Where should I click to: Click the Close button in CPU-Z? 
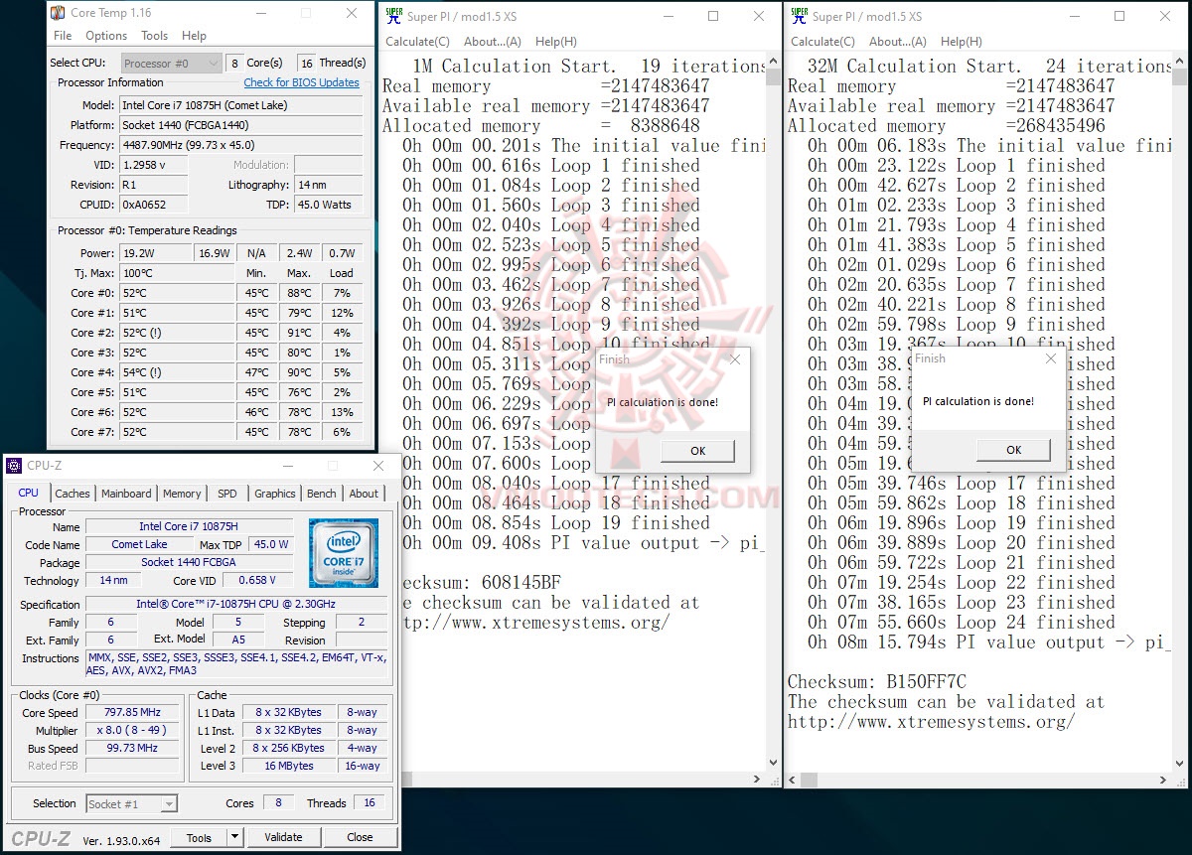click(x=360, y=837)
